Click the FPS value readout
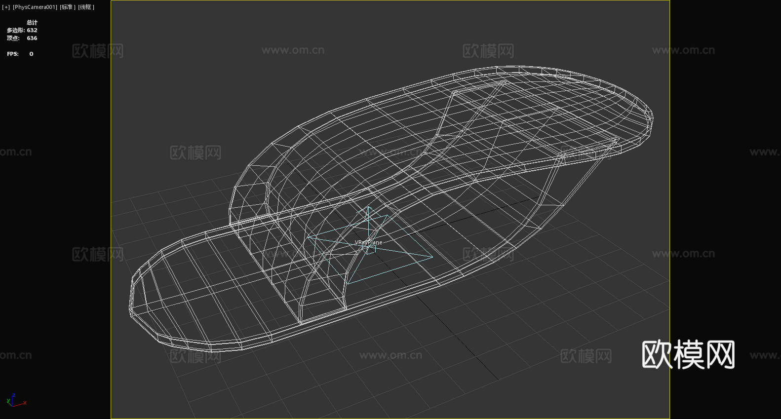This screenshot has width=781, height=419. [31, 54]
